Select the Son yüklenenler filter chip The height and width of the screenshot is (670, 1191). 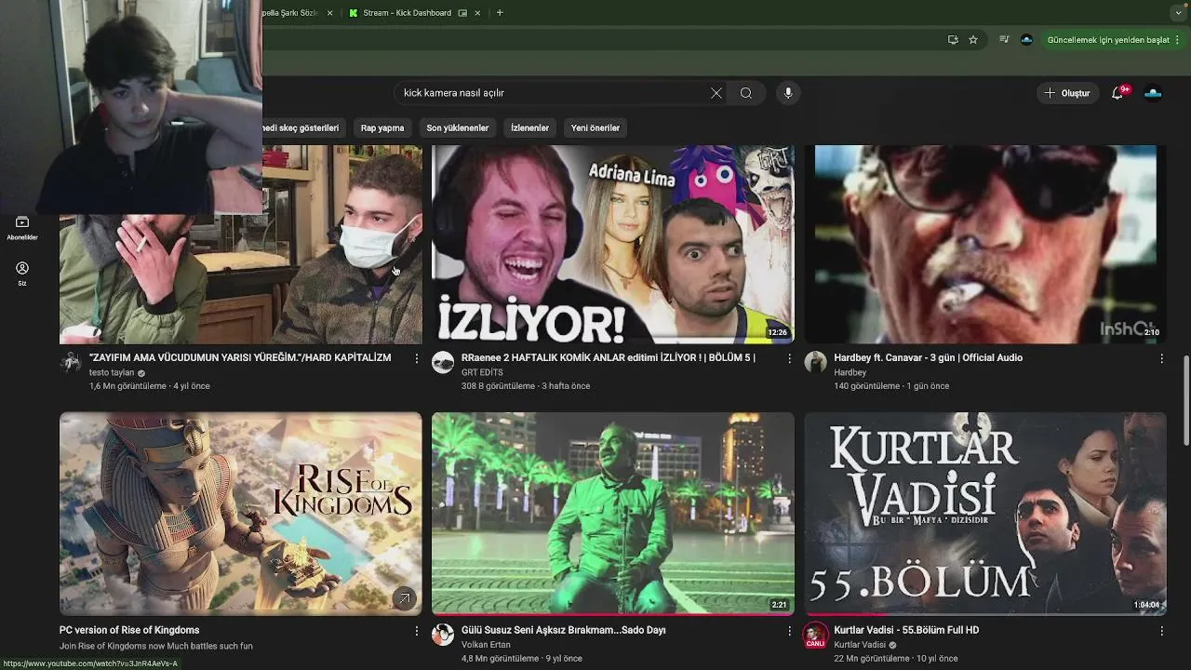coord(458,127)
